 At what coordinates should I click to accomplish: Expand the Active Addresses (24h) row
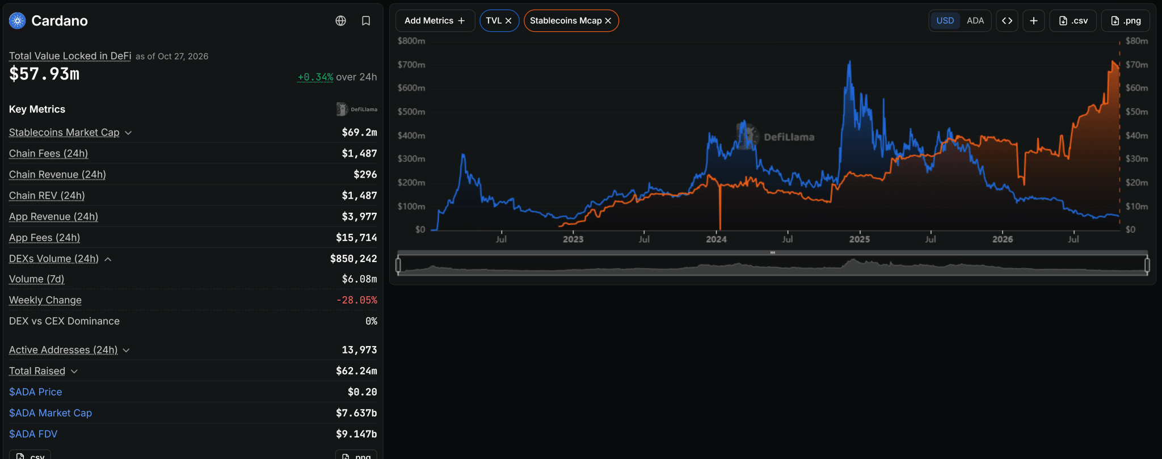126,351
